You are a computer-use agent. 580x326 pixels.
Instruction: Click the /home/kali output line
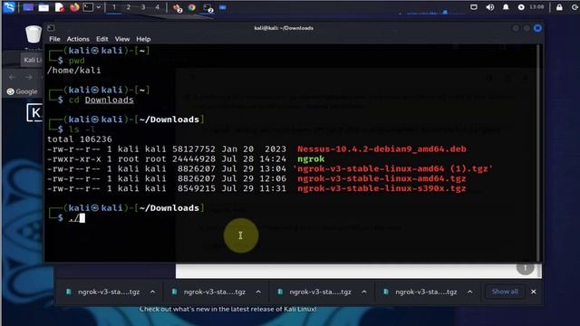tap(74, 71)
